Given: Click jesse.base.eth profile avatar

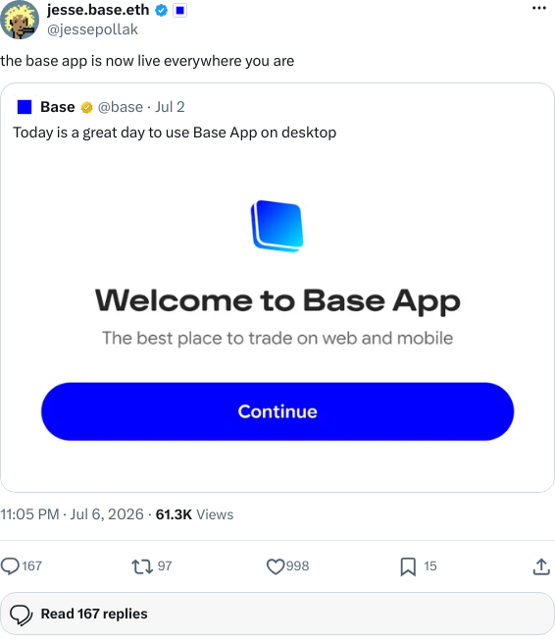Looking at the screenshot, I should [x=20, y=20].
